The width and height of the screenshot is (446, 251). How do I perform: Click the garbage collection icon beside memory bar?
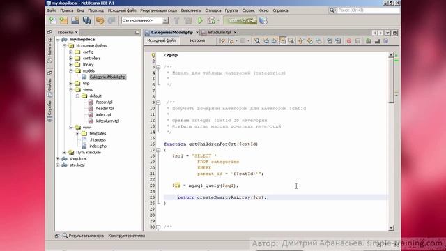coord(263,20)
